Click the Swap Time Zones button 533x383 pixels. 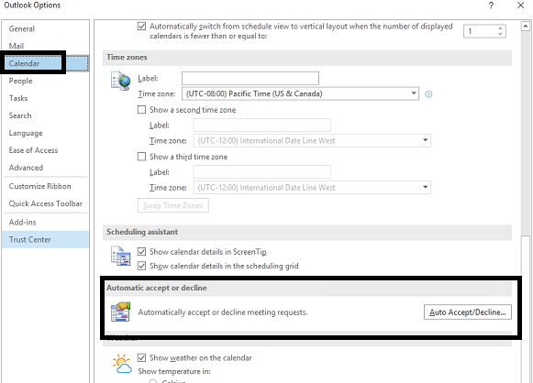pyautogui.click(x=173, y=205)
